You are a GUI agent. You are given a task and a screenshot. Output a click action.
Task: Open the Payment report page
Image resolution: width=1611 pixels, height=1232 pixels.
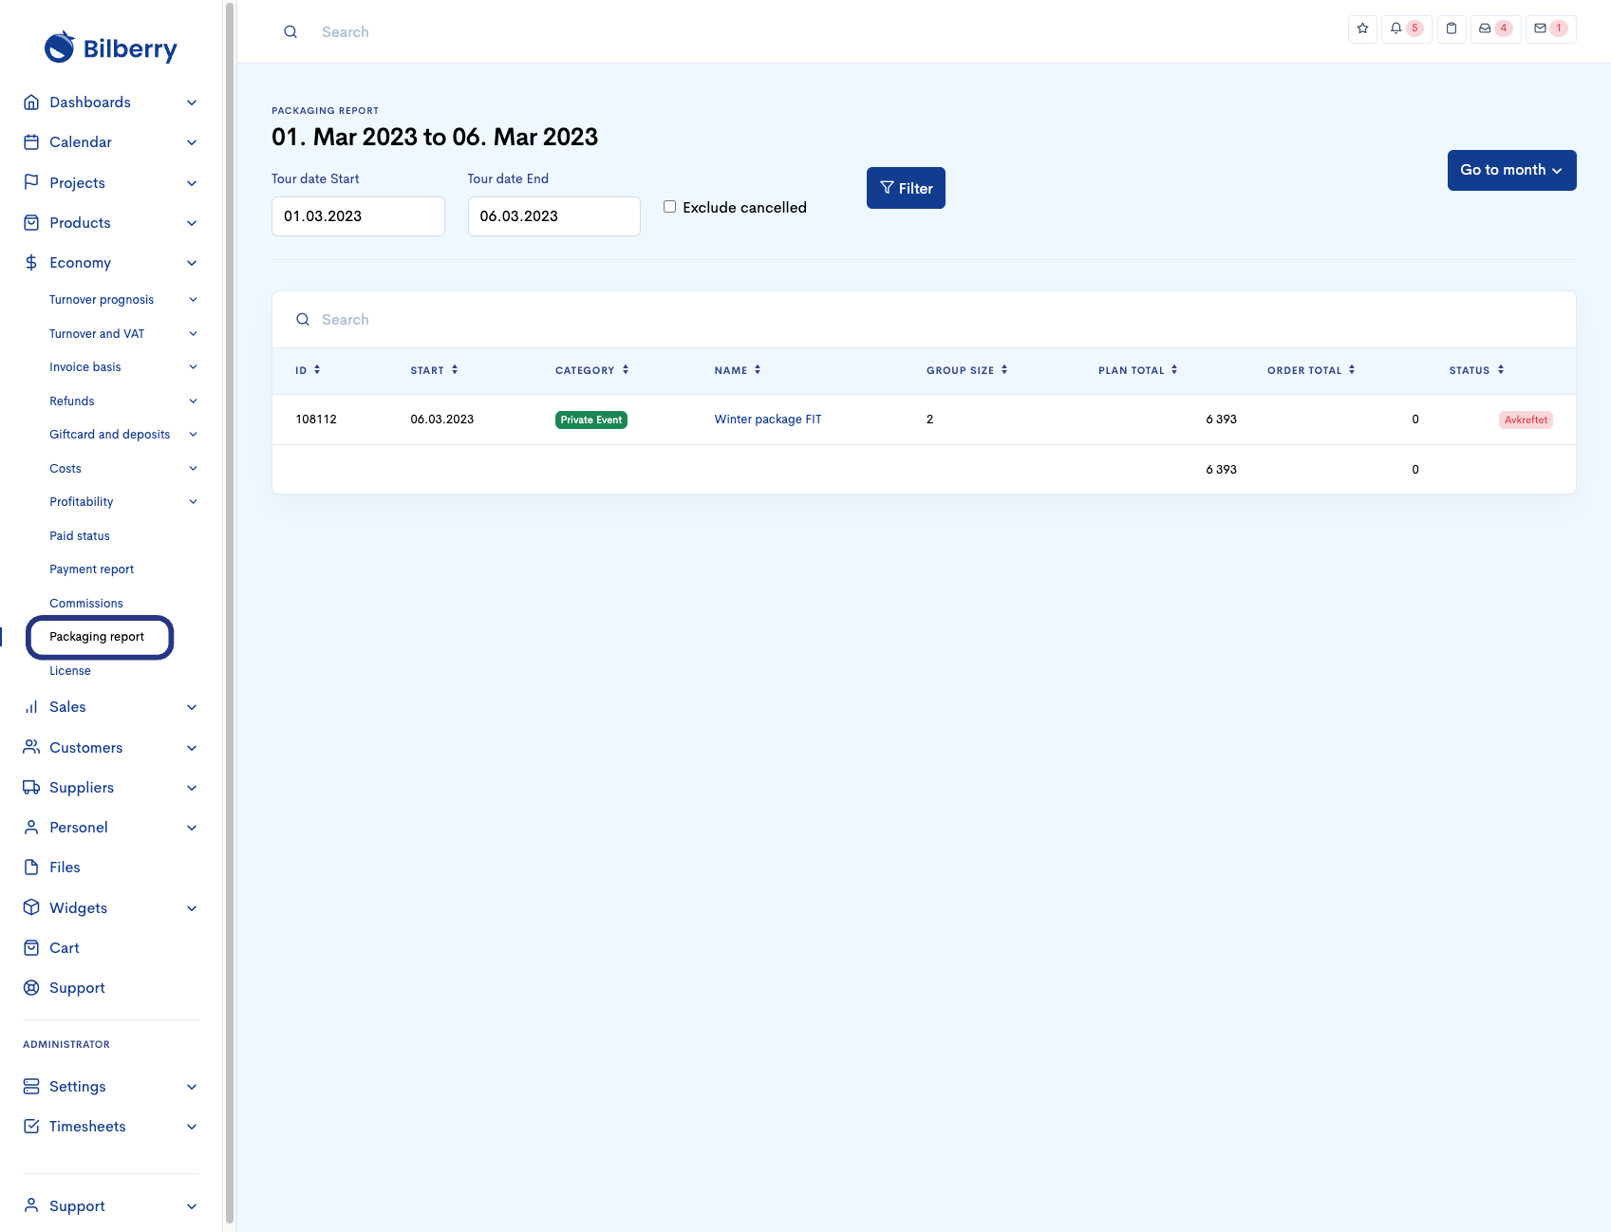pos(92,569)
